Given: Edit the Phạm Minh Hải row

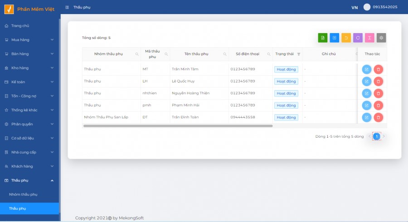Looking at the screenshot, I should 367,105.
